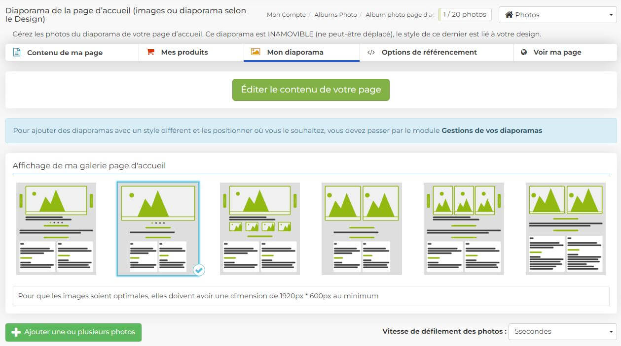
Task: Open the Photos dropdown menu
Action: (557, 15)
